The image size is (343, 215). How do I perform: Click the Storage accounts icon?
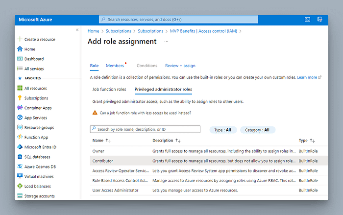click(x=20, y=196)
